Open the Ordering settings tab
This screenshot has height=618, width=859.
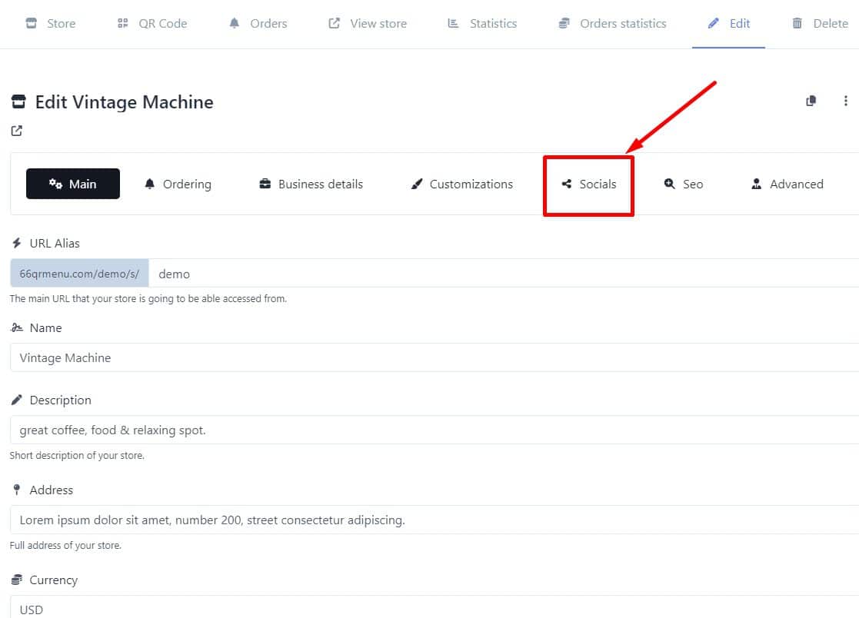(x=178, y=184)
